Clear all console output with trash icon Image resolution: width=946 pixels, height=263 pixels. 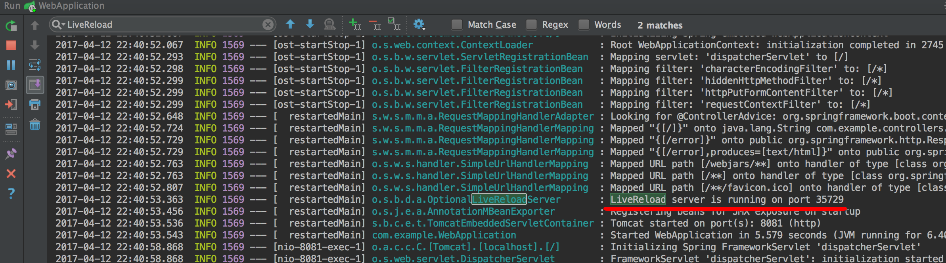(x=35, y=126)
